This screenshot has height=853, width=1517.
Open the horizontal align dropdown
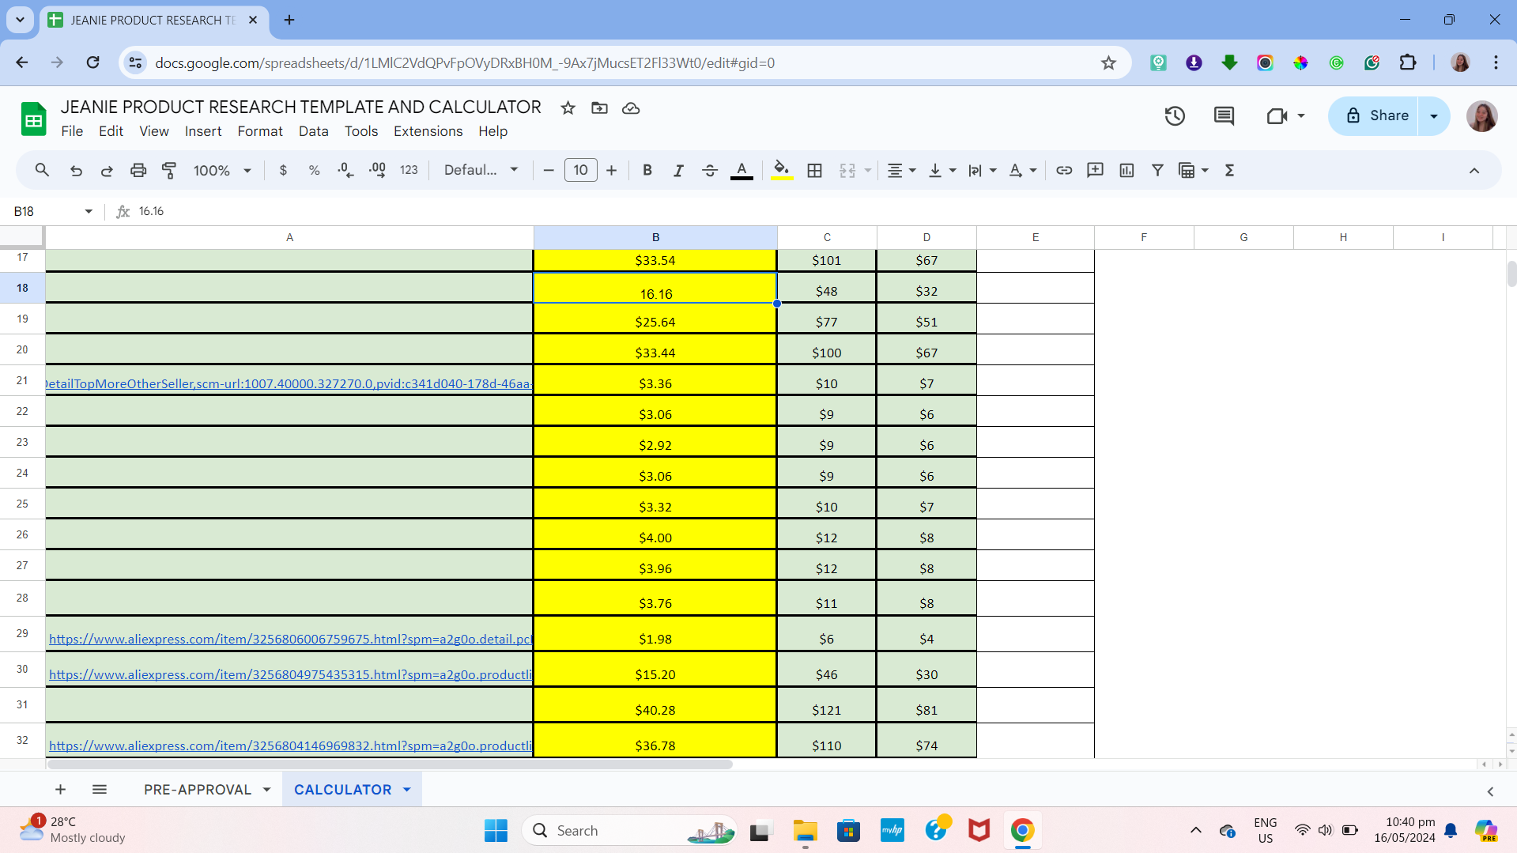(x=901, y=170)
